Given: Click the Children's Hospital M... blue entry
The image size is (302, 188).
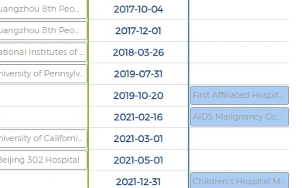Looking at the screenshot, I should (x=239, y=181).
